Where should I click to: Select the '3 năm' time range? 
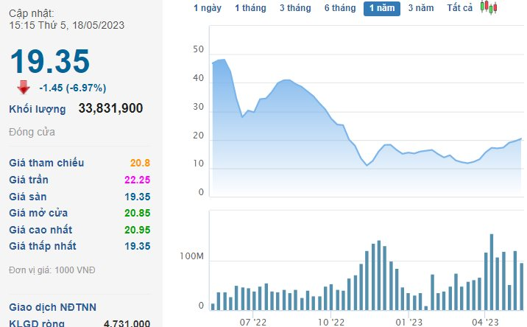point(421,8)
